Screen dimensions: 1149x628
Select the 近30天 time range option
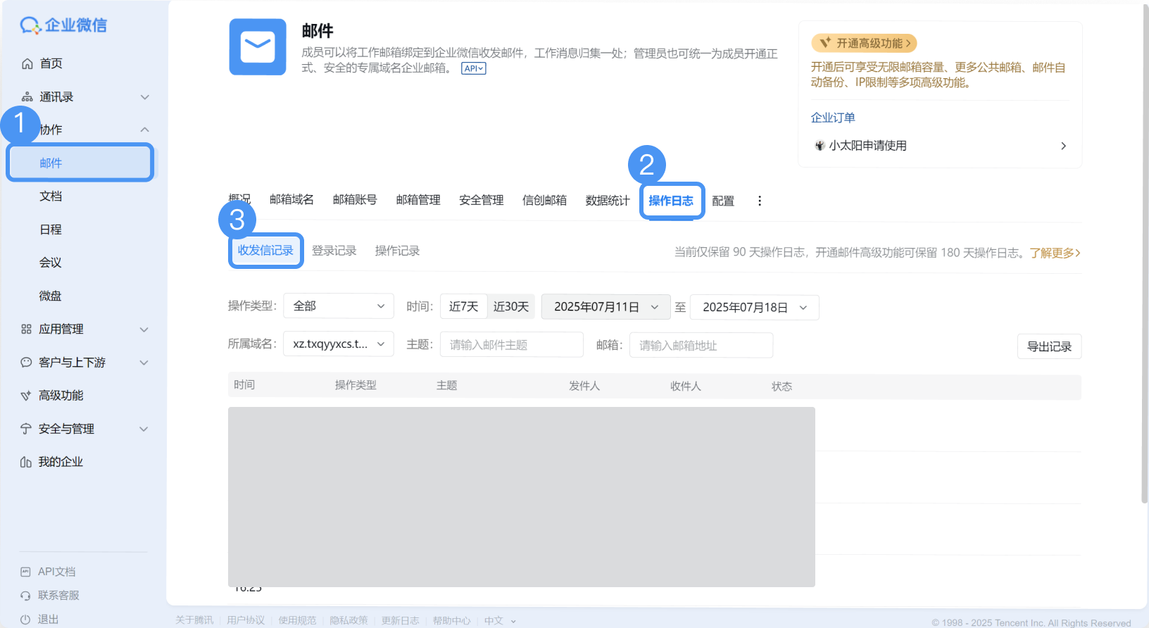(510, 307)
